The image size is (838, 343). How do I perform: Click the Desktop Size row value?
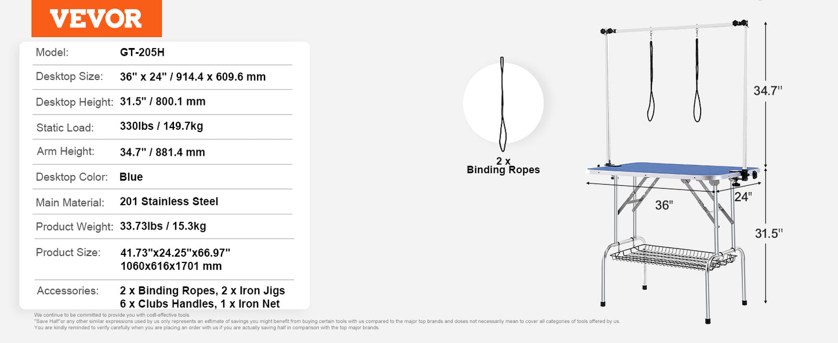[193, 76]
